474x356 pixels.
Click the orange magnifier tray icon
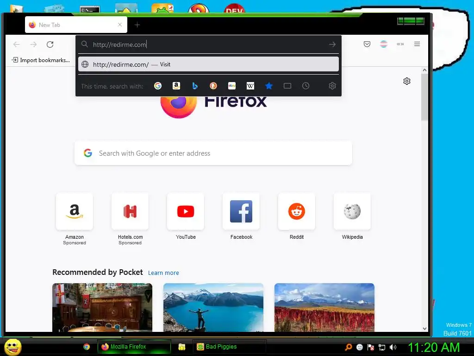pos(349,347)
